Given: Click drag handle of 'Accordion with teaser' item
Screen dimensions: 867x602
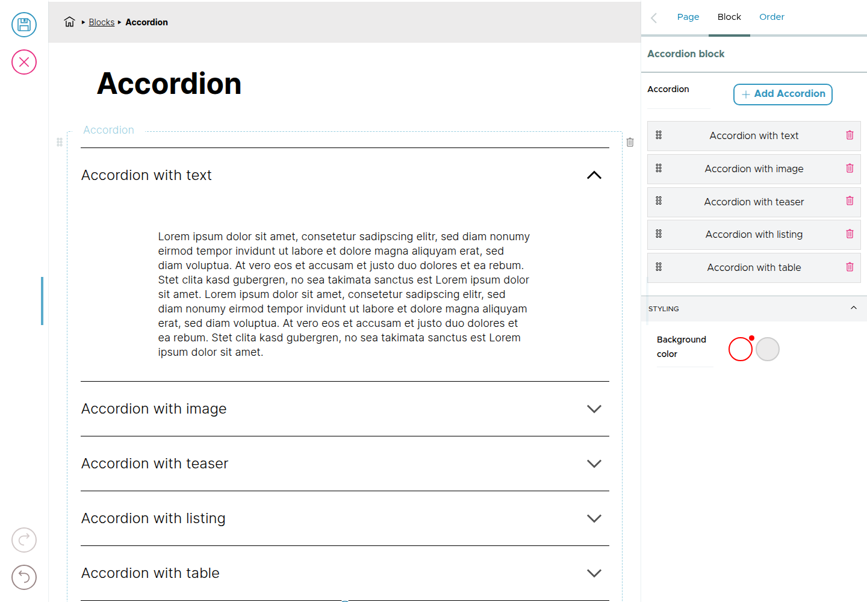Looking at the screenshot, I should tap(659, 201).
